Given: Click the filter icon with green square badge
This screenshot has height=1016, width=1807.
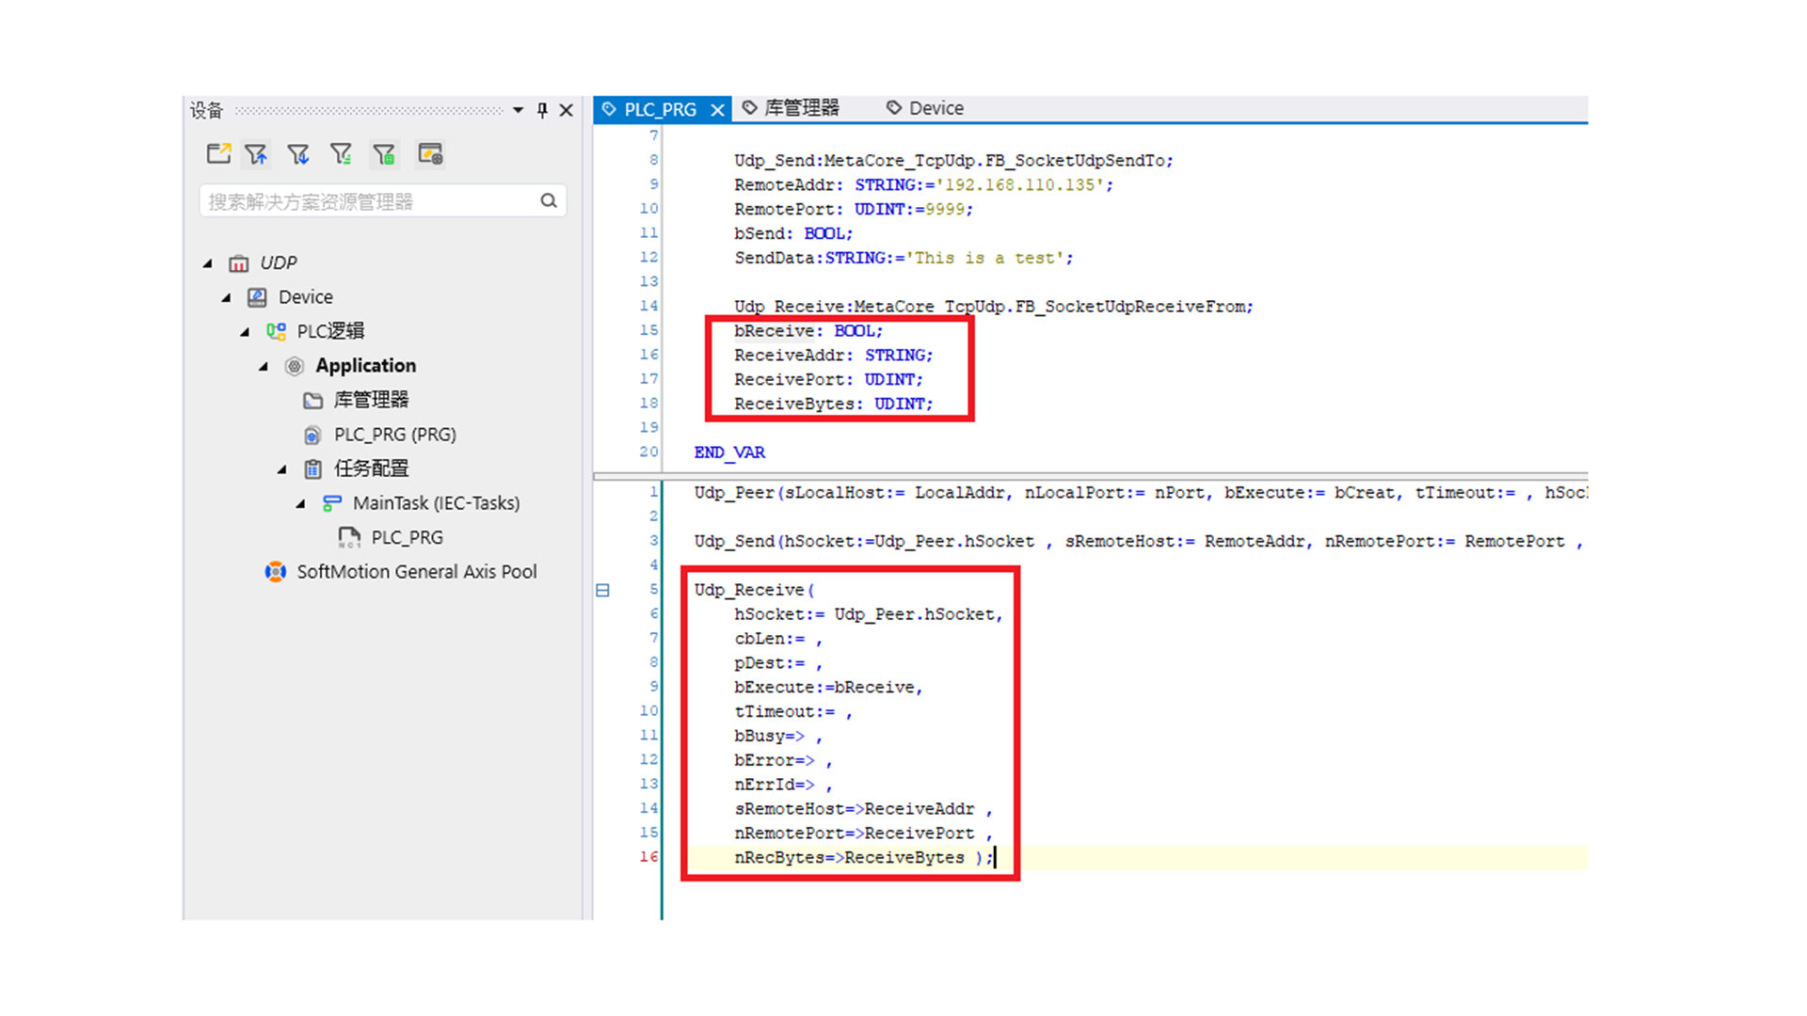Looking at the screenshot, I should tap(384, 154).
